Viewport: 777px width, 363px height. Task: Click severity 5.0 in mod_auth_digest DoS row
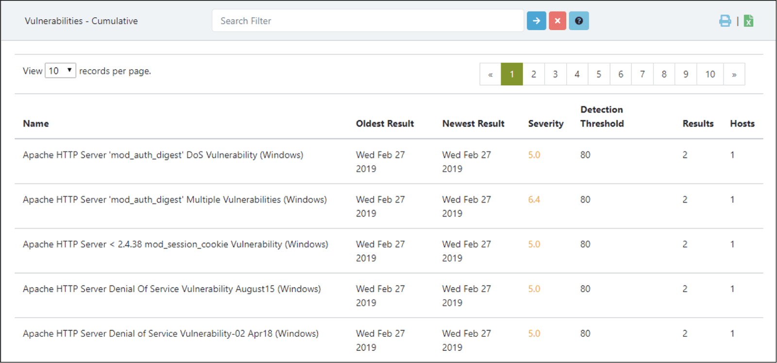[x=534, y=155]
